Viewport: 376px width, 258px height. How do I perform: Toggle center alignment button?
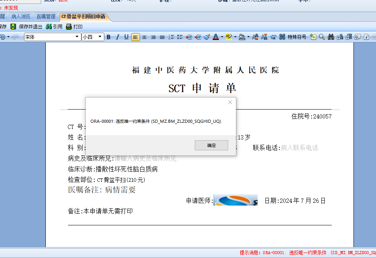[x=144, y=37]
